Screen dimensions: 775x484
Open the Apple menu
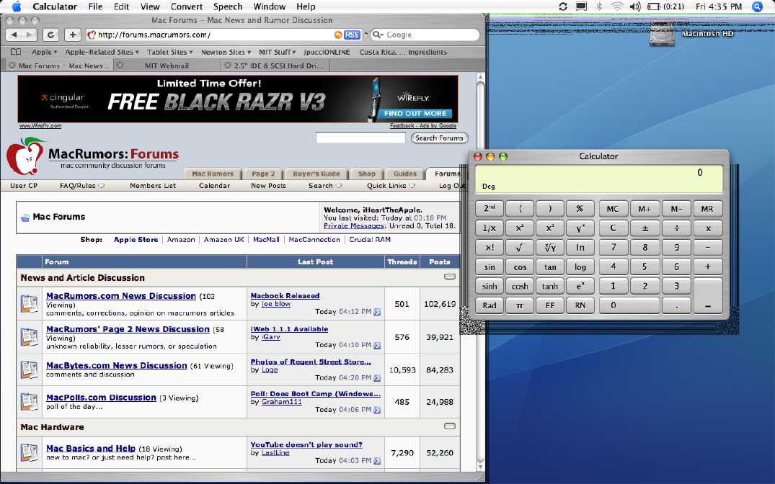click(16, 6)
